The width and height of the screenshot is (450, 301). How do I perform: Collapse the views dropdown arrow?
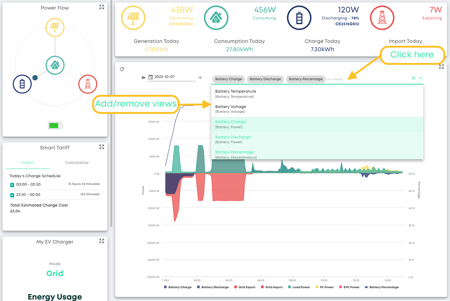(x=420, y=78)
